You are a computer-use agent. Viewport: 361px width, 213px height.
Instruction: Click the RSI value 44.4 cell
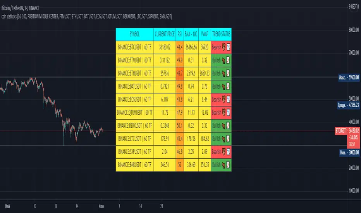click(180, 47)
